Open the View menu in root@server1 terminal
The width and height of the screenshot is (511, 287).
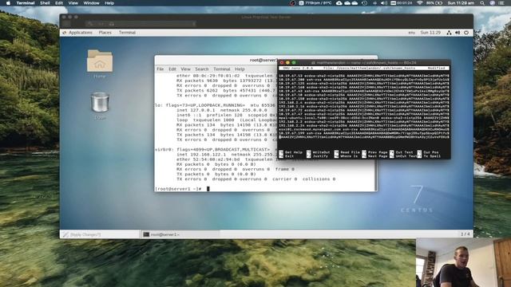(x=185, y=69)
